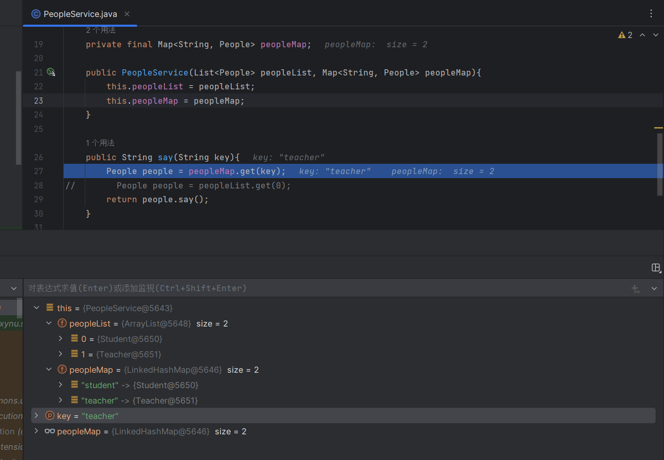The width and height of the screenshot is (664, 460).
Task: Click the '2 个用法' usages hint
Action: coord(101,30)
